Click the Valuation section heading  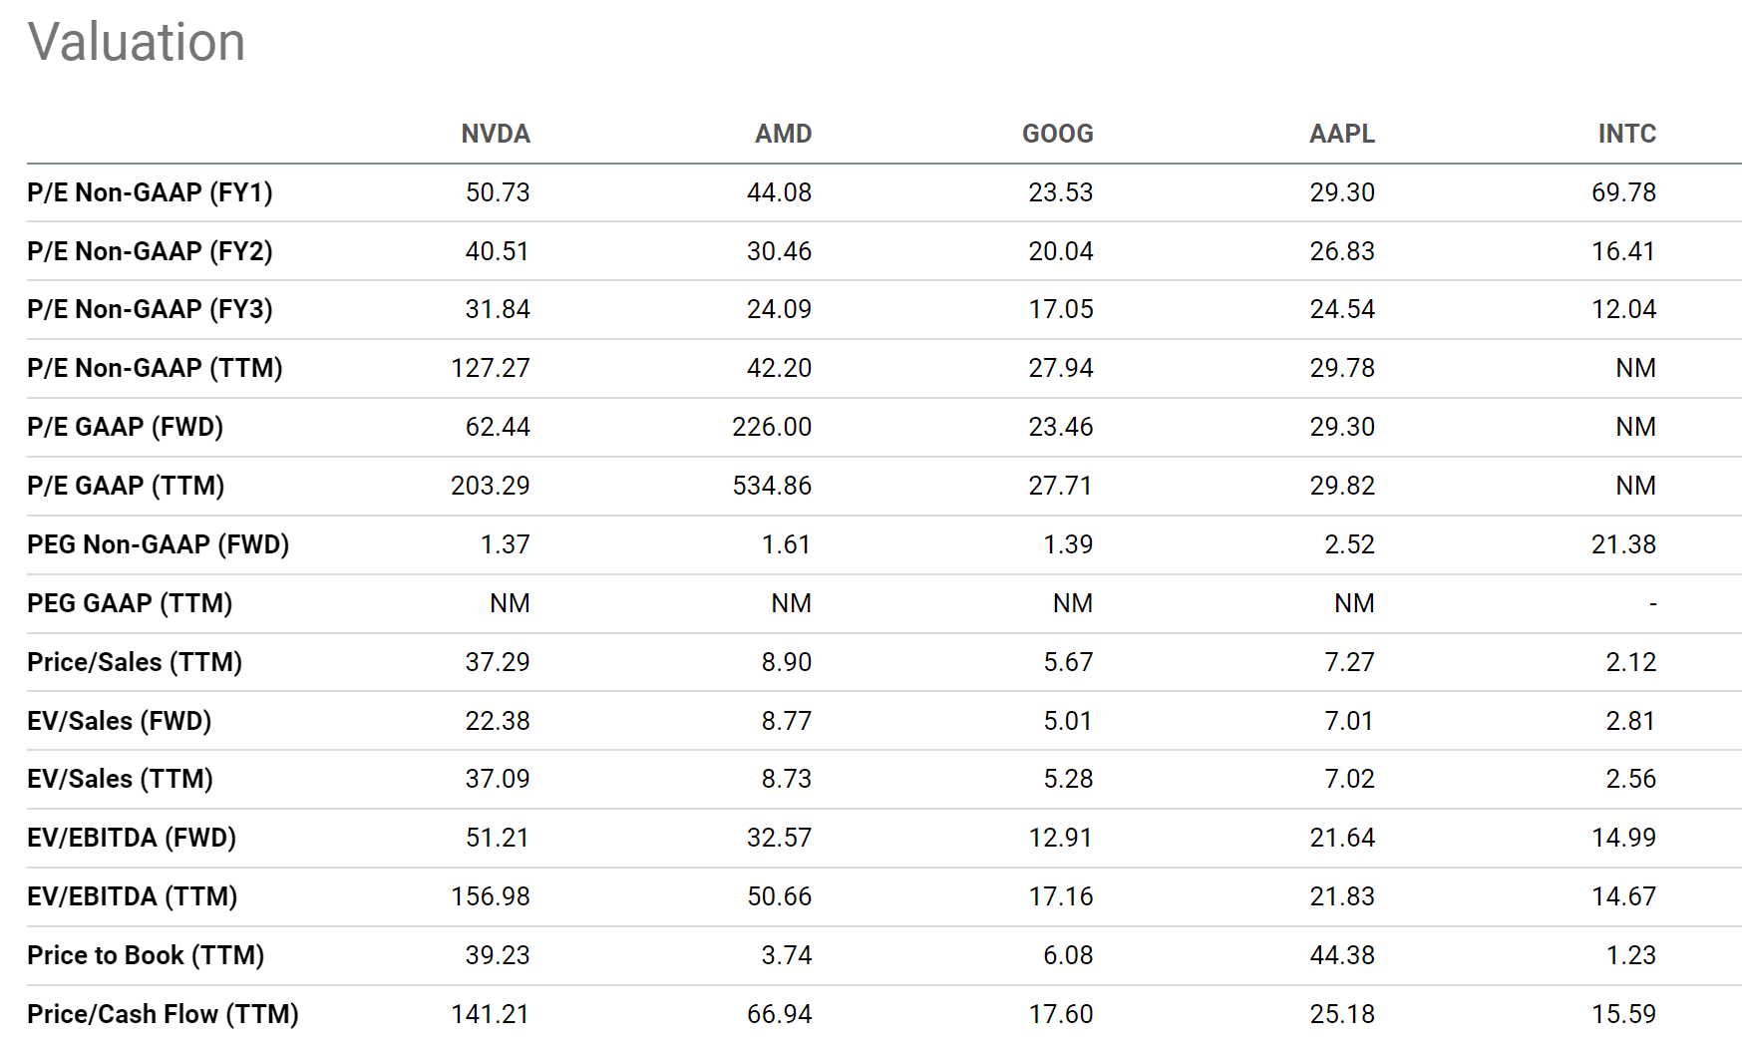tap(137, 42)
